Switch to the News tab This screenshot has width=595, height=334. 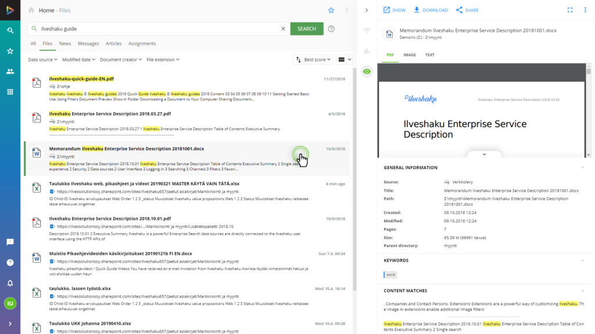pyautogui.click(x=65, y=43)
